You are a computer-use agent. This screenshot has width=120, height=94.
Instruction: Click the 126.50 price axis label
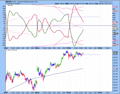click(x=115, y=85)
